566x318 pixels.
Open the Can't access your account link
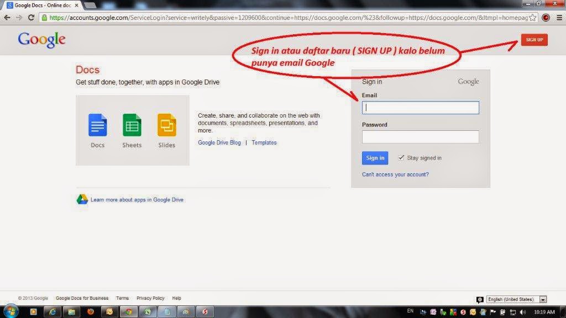(395, 174)
